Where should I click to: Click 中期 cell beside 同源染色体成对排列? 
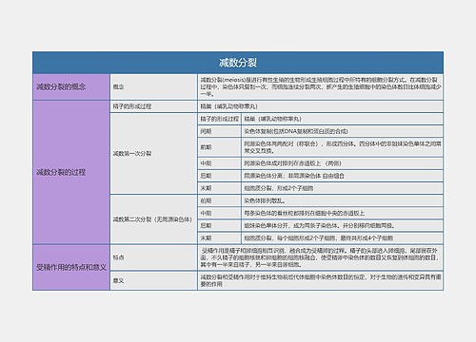[219, 163]
